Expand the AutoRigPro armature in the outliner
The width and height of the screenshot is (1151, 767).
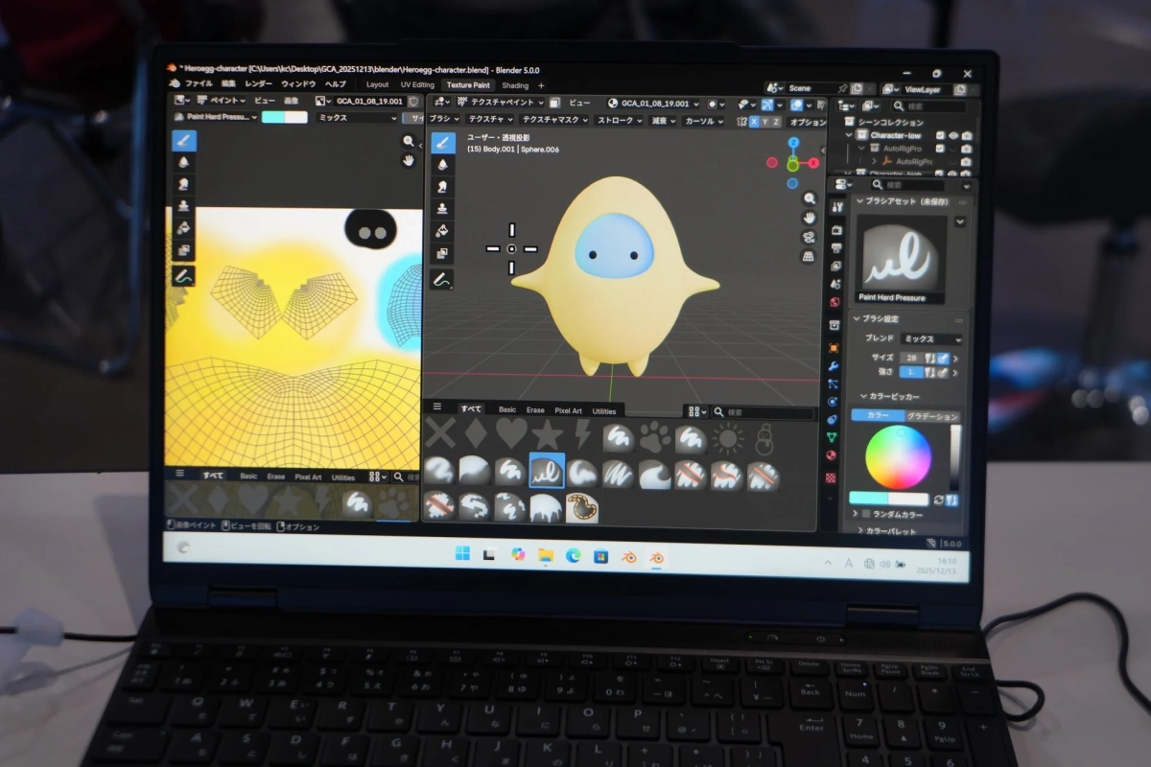(x=874, y=161)
